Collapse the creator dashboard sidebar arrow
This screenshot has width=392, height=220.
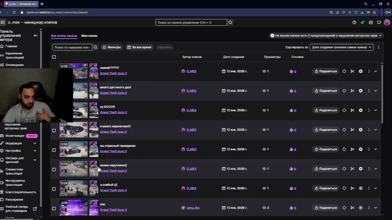[36, 35]
